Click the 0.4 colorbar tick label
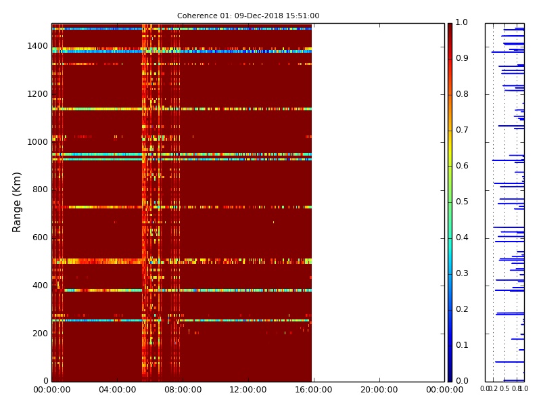Screen dimensions: 541x406 click(x=462, y=238)
